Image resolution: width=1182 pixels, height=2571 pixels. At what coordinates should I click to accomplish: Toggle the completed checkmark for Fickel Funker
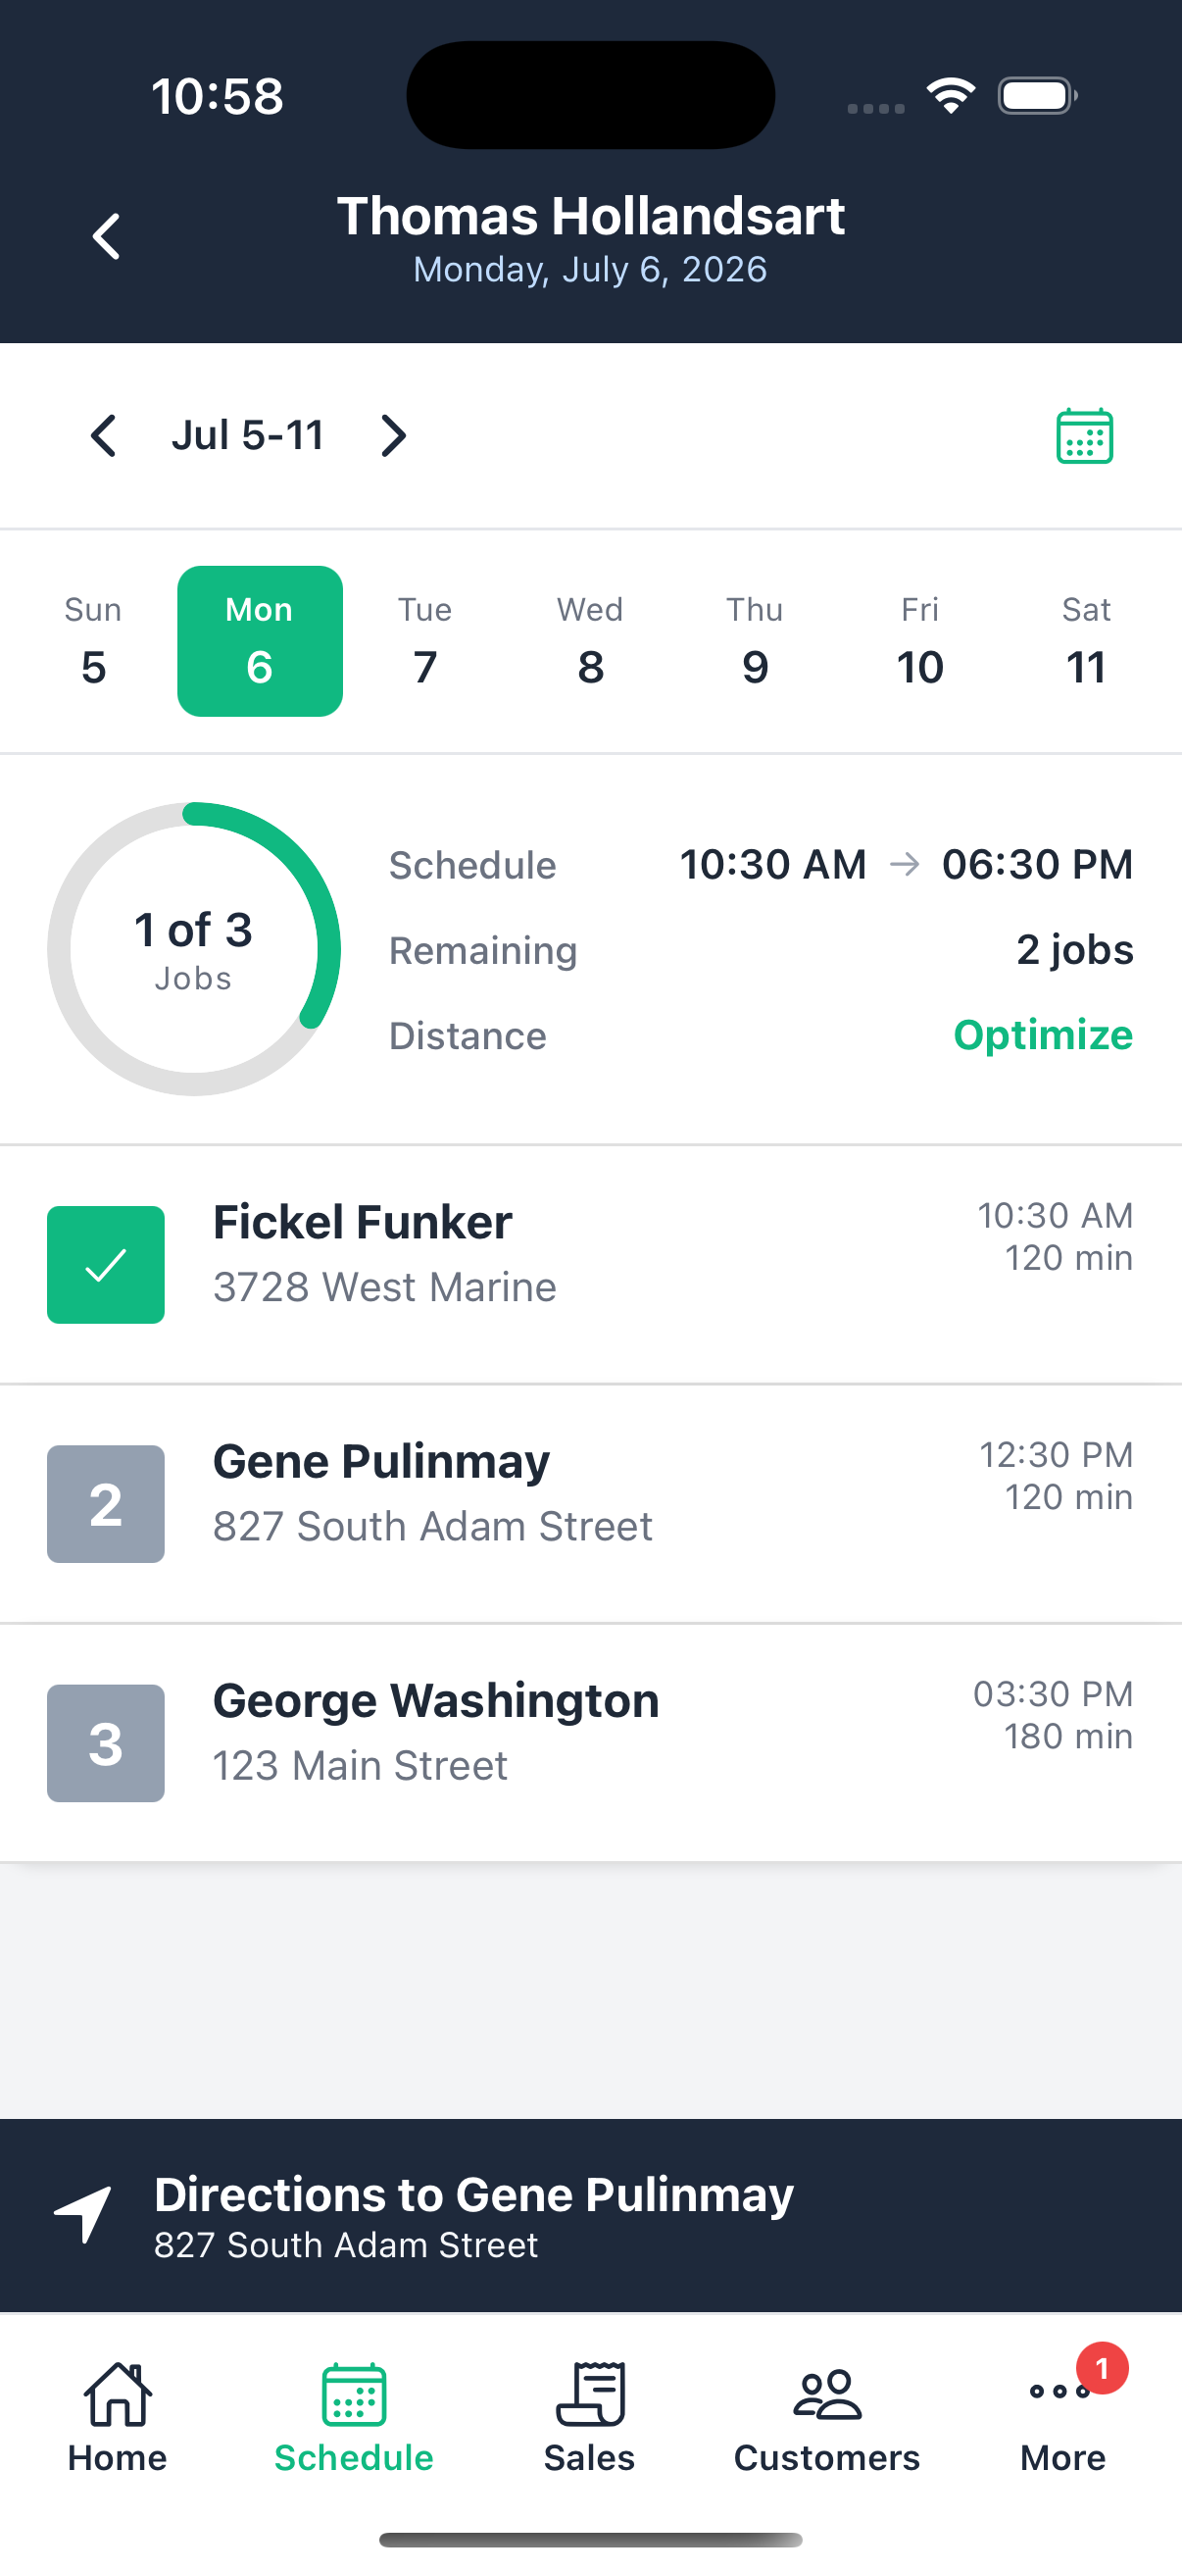106,1265
